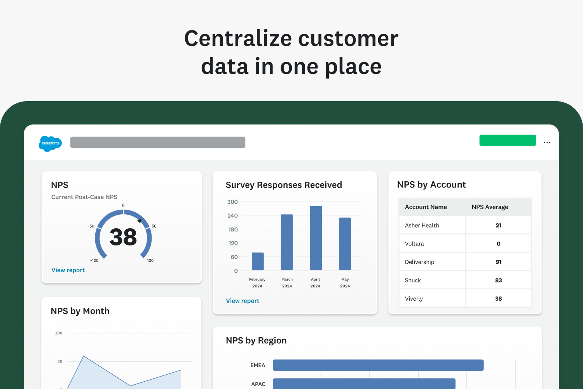Image resolution: width=583 pixels, height=389 pixels.
Task: Click the Salesforce cloud logo
Action: point(50,144)
